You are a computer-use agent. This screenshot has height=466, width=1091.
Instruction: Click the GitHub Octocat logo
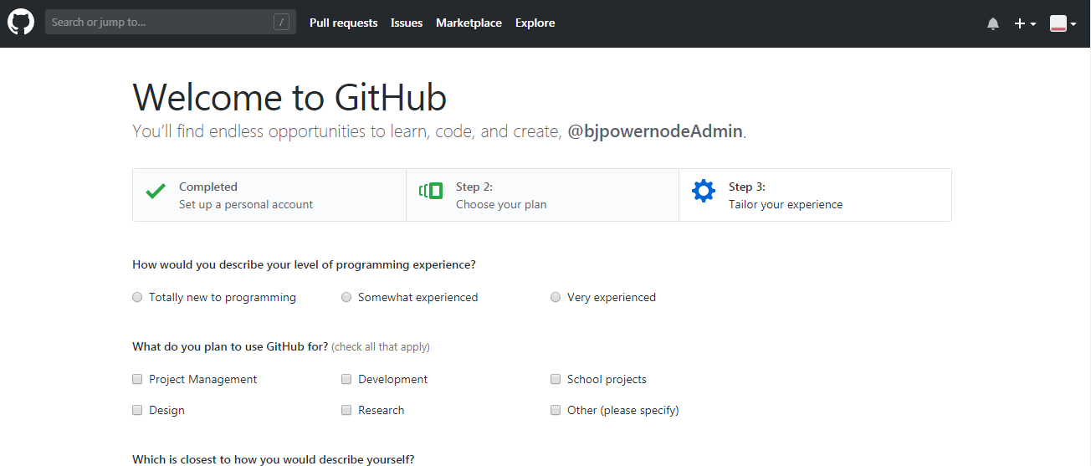(x=21, y=23)
